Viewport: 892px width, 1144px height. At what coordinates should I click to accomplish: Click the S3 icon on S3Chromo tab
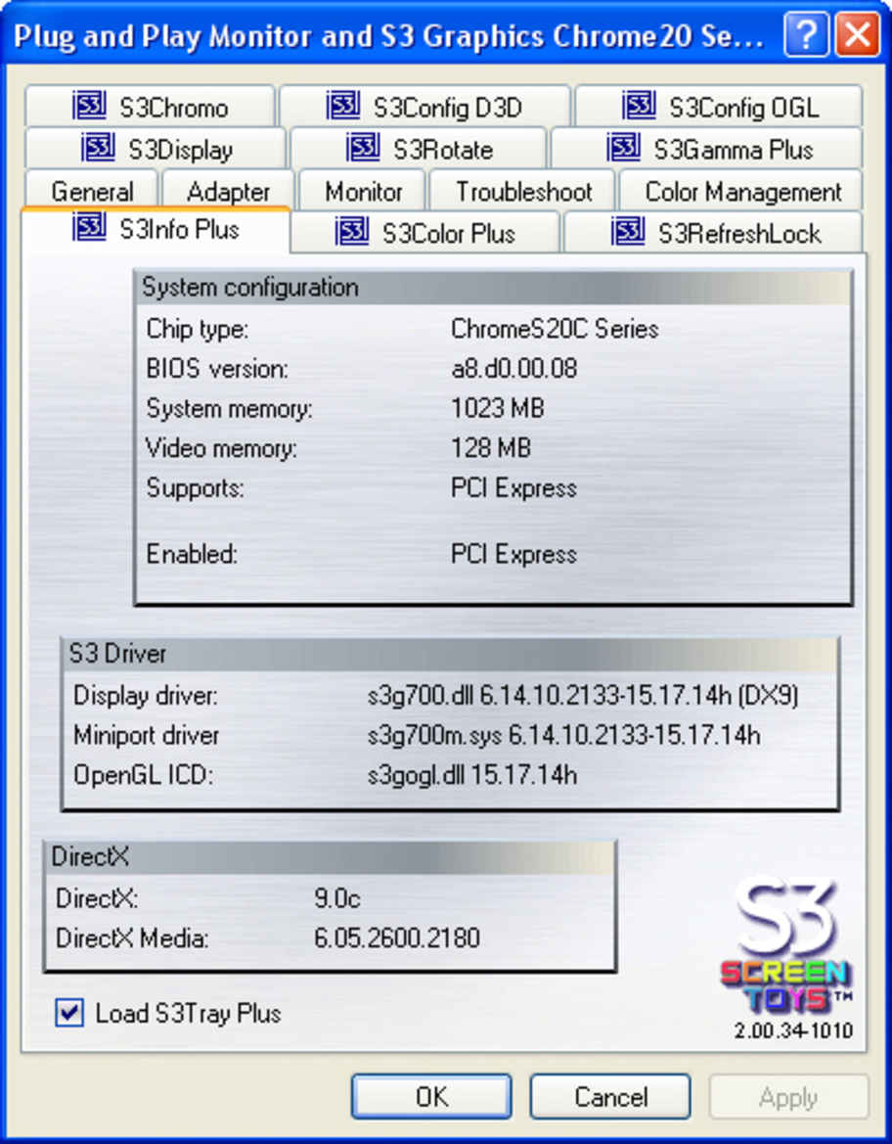(x=89, y=106)
